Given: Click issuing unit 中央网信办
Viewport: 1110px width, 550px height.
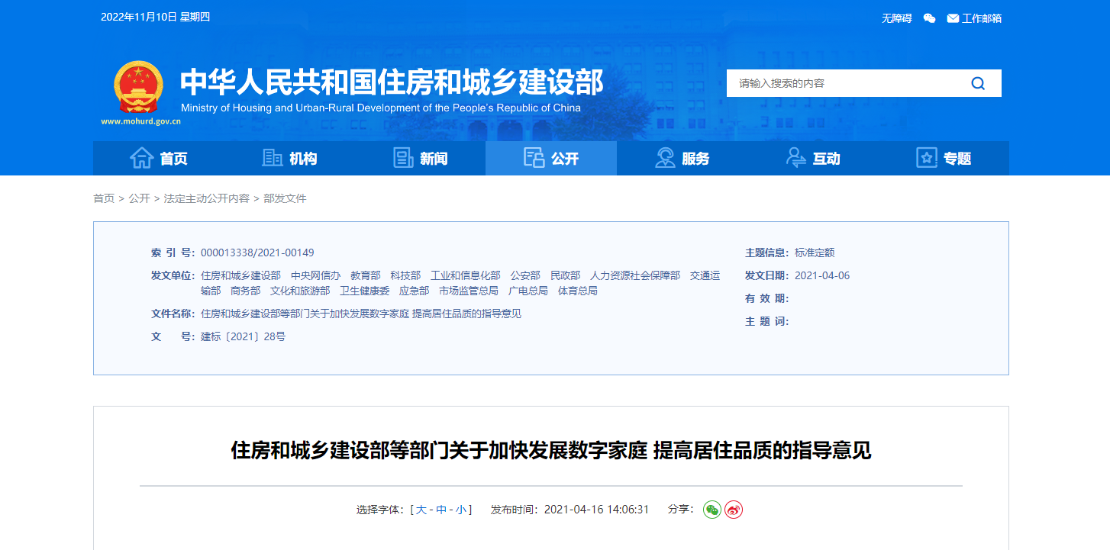Looking at the screenshot, I should pos(315,275).
